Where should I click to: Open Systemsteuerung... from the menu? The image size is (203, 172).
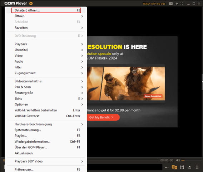click(x=46, y=130)
